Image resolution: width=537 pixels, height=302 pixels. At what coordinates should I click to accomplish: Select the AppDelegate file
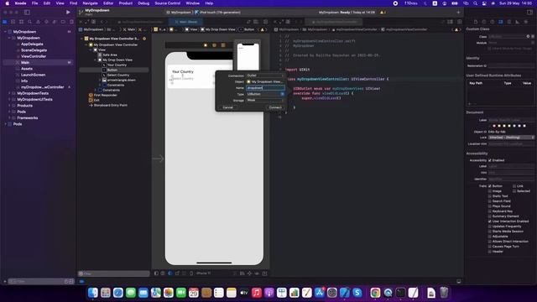(x=32, y=44)
